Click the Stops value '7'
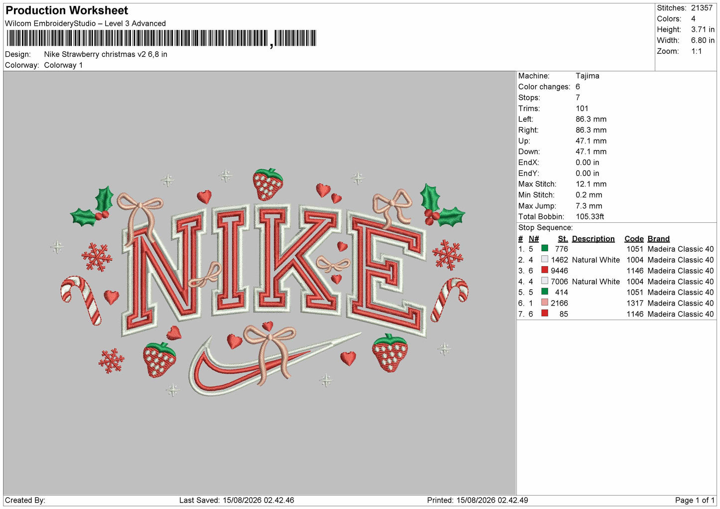Image resolution: width=720 pixels, height=509 pixels. (577, 98)
